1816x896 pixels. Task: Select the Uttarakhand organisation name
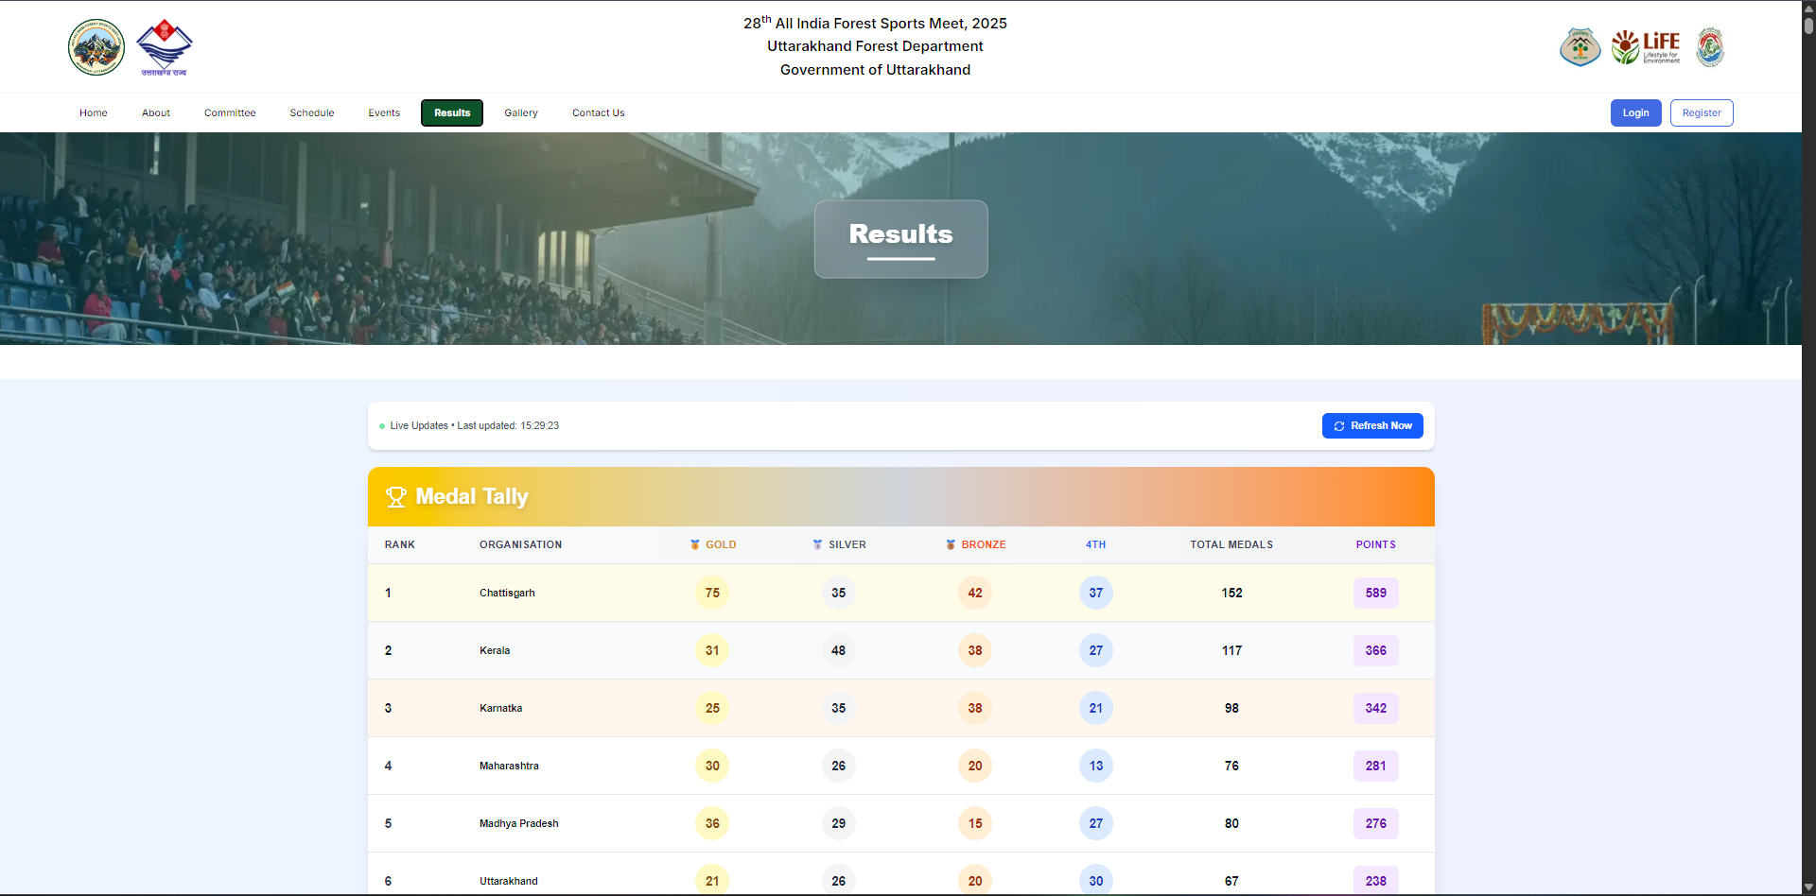click(509, 881)
